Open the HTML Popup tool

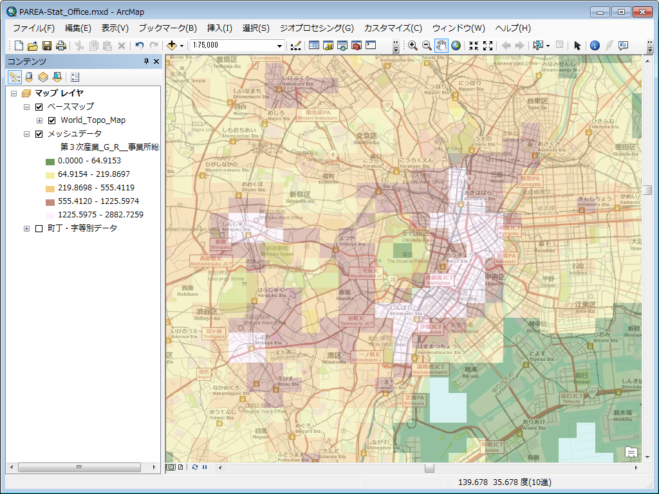623,46
